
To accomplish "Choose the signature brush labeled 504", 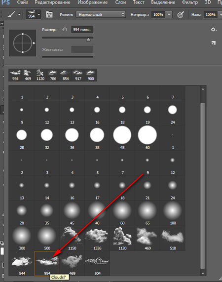I will tap(97, 263).
